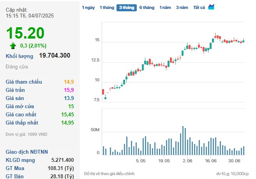Switch chart to 1 năm view

click(165, 7)
